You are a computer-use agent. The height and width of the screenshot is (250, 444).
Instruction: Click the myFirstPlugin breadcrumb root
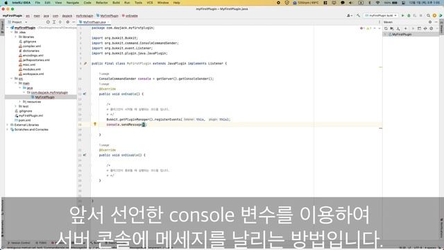12,15
